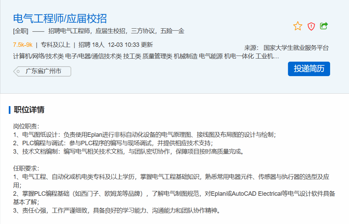Click the [全职] job type label

click(x=21, y=31)
